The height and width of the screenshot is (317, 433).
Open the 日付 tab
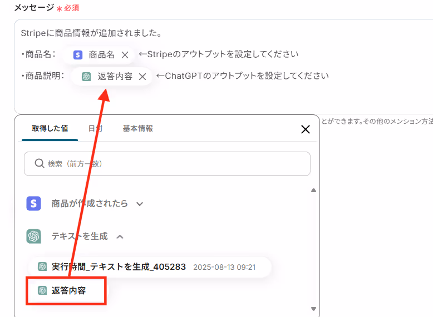click(95, 128)
